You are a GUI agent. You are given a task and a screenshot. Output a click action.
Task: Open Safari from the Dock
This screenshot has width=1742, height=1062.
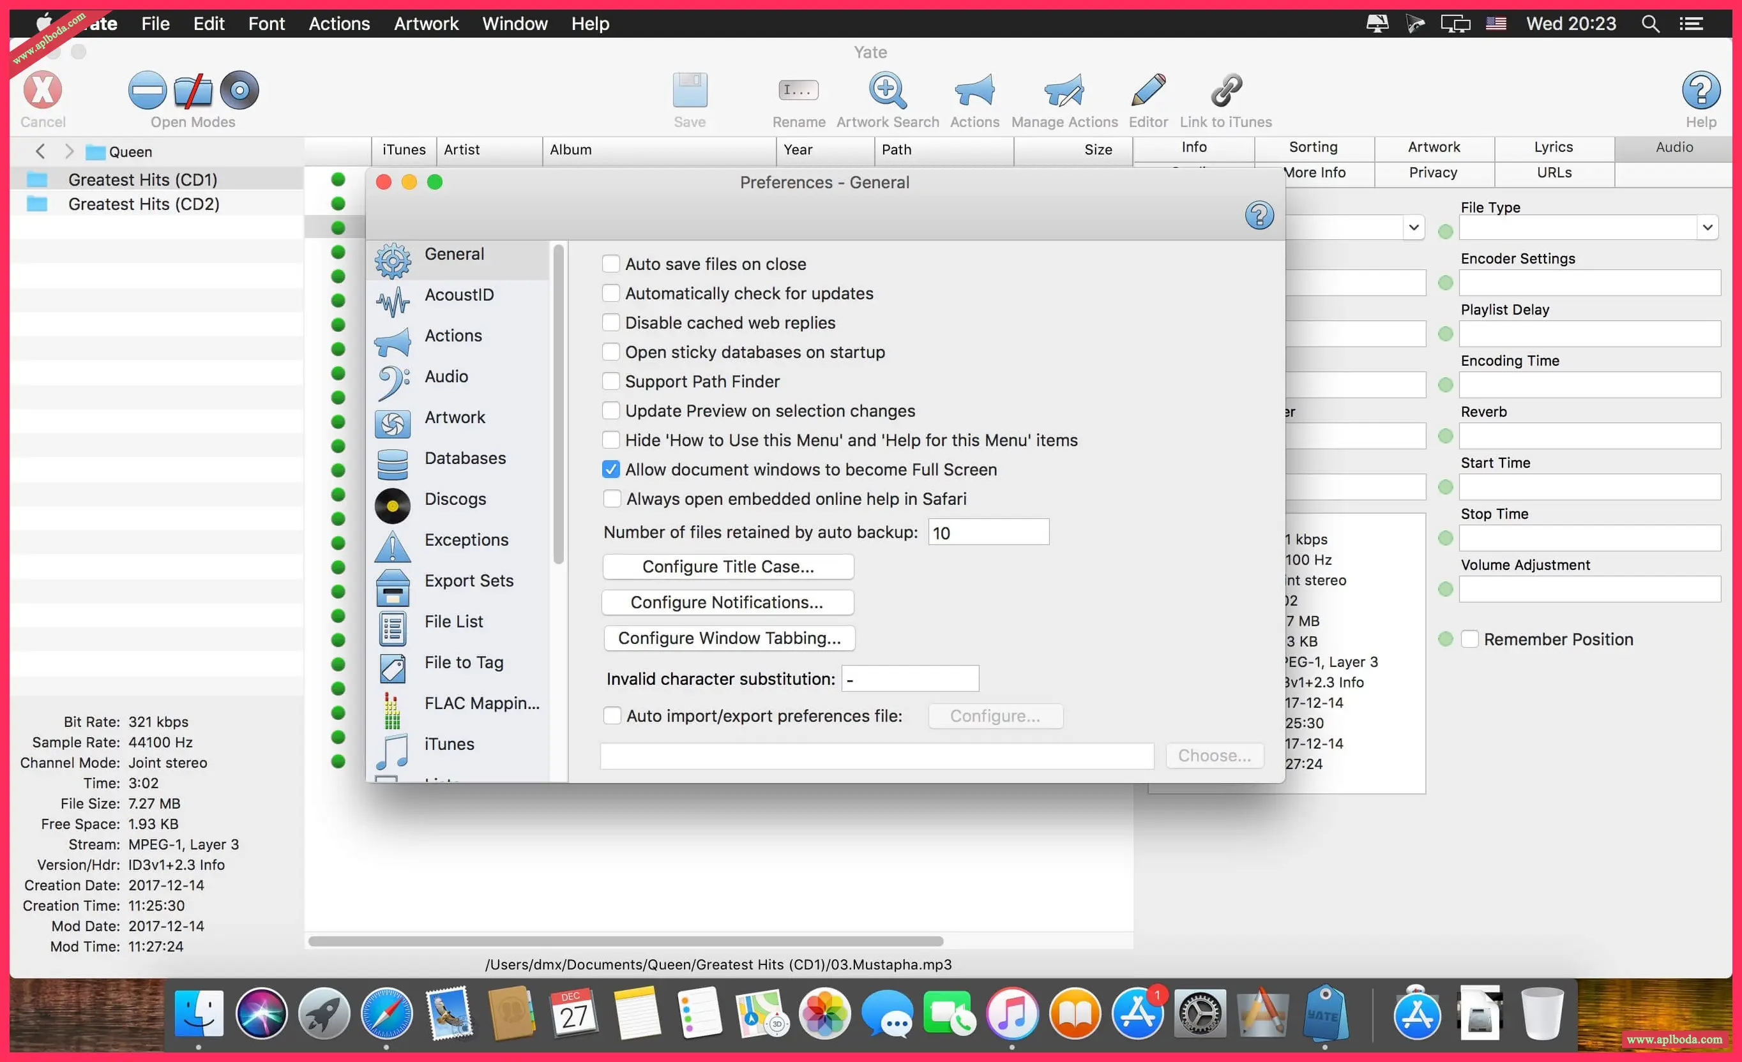[x=386, y=1014]
